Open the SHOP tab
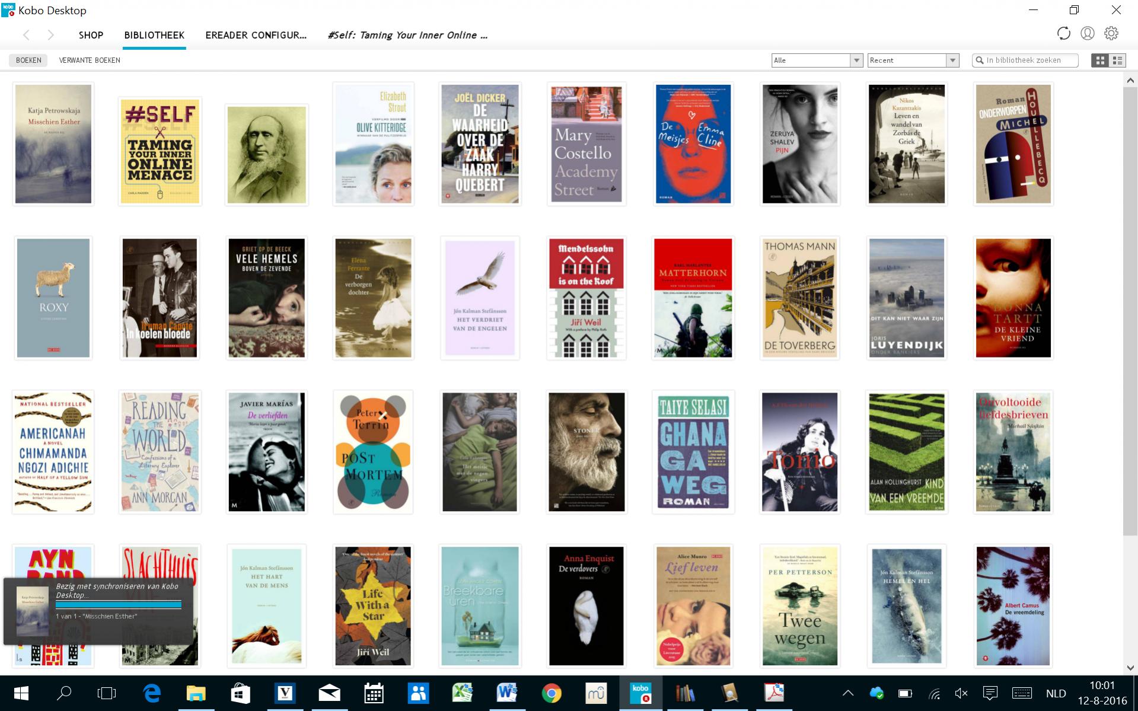The width and height of the screenshot is (1138, 711). (x=91, y=35)
